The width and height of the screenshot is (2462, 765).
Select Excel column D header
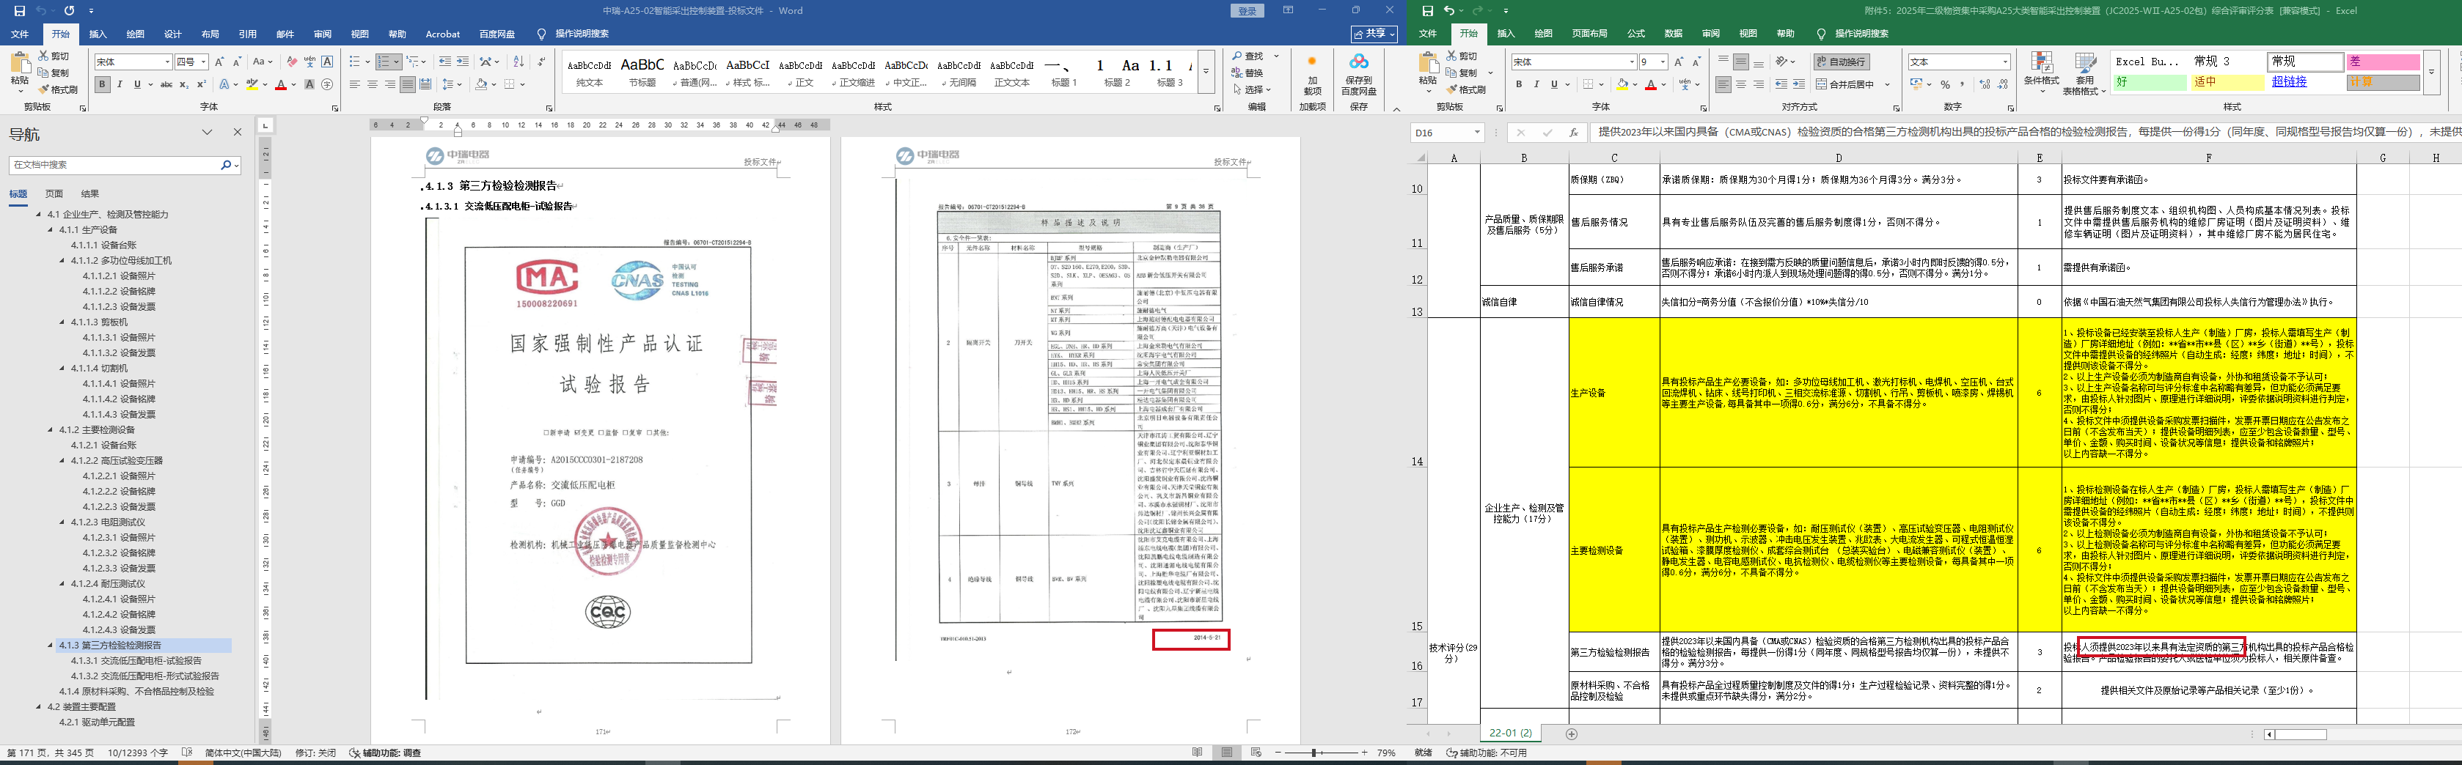pyautogui.click(x=1839, y=158)
